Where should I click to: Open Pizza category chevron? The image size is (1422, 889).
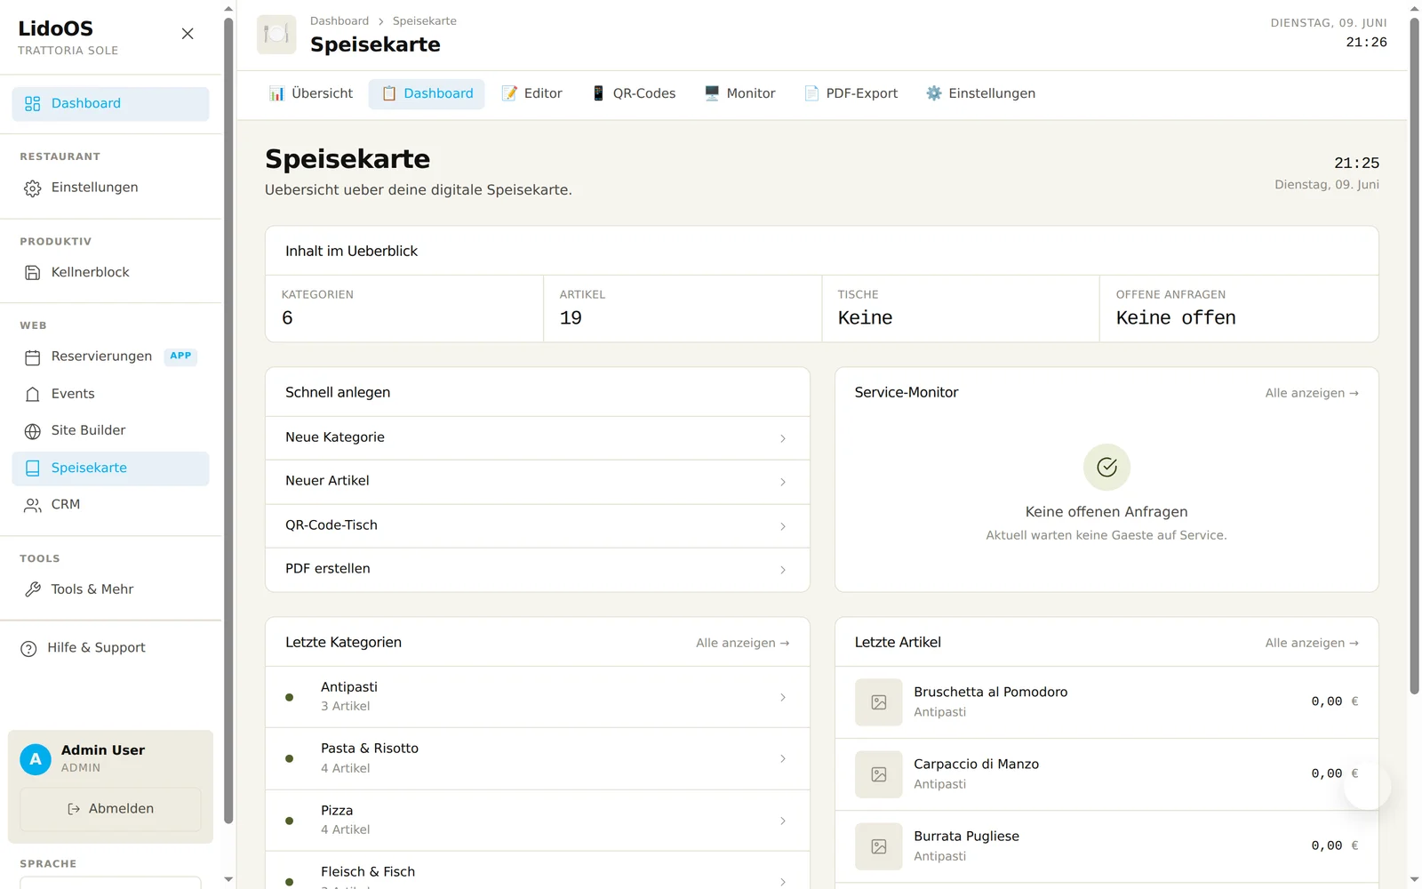click(783, 821)
